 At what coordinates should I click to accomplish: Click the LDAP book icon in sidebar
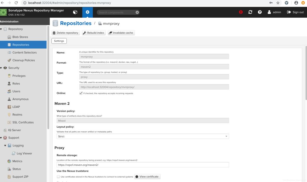[x=9, y=107]
